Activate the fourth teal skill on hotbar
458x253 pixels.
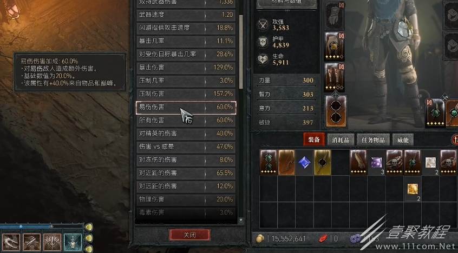pos(73,242)
